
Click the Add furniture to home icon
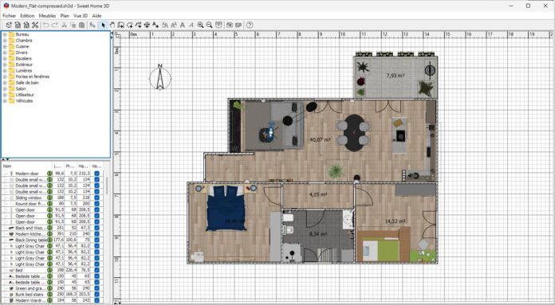pyautogui.click(x=92, y=25)
